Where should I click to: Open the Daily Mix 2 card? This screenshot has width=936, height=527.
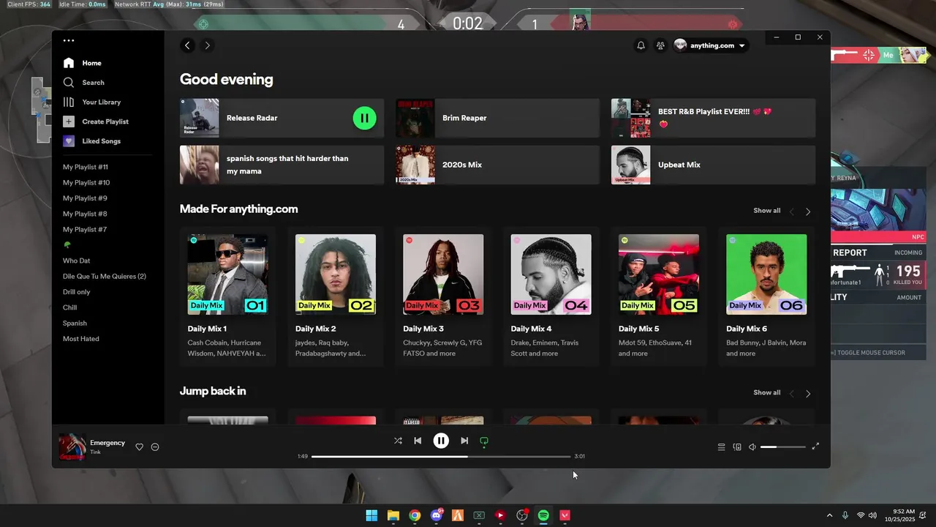[336, 296]
